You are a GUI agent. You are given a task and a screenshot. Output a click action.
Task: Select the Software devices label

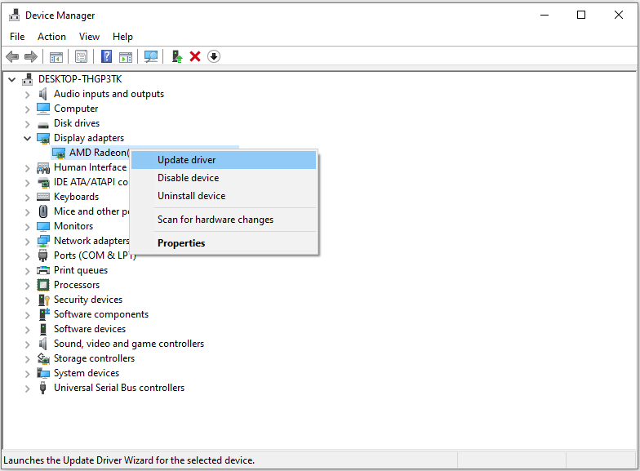(90, 329)
